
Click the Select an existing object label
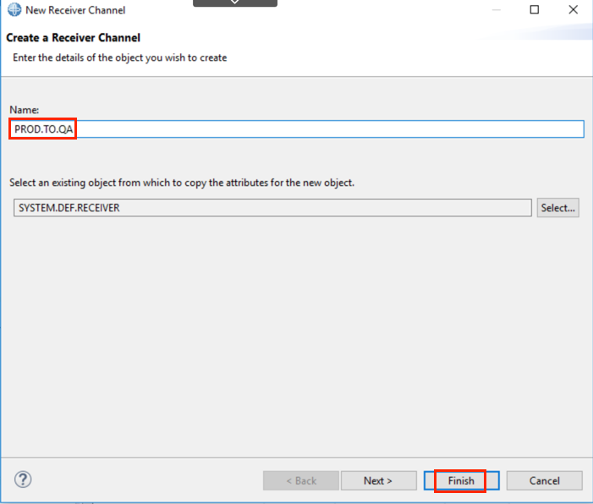point(182,183)
